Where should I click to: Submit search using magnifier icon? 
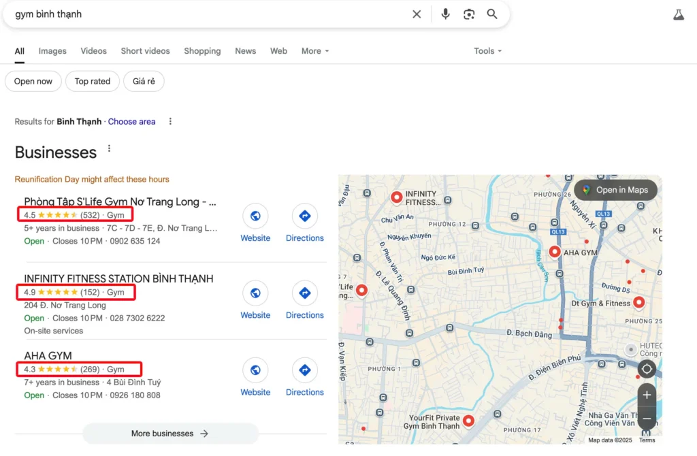pos(492,14)
